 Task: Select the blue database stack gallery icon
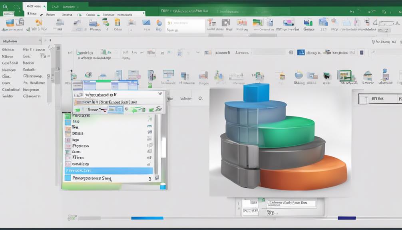click(x=385, y=75)
